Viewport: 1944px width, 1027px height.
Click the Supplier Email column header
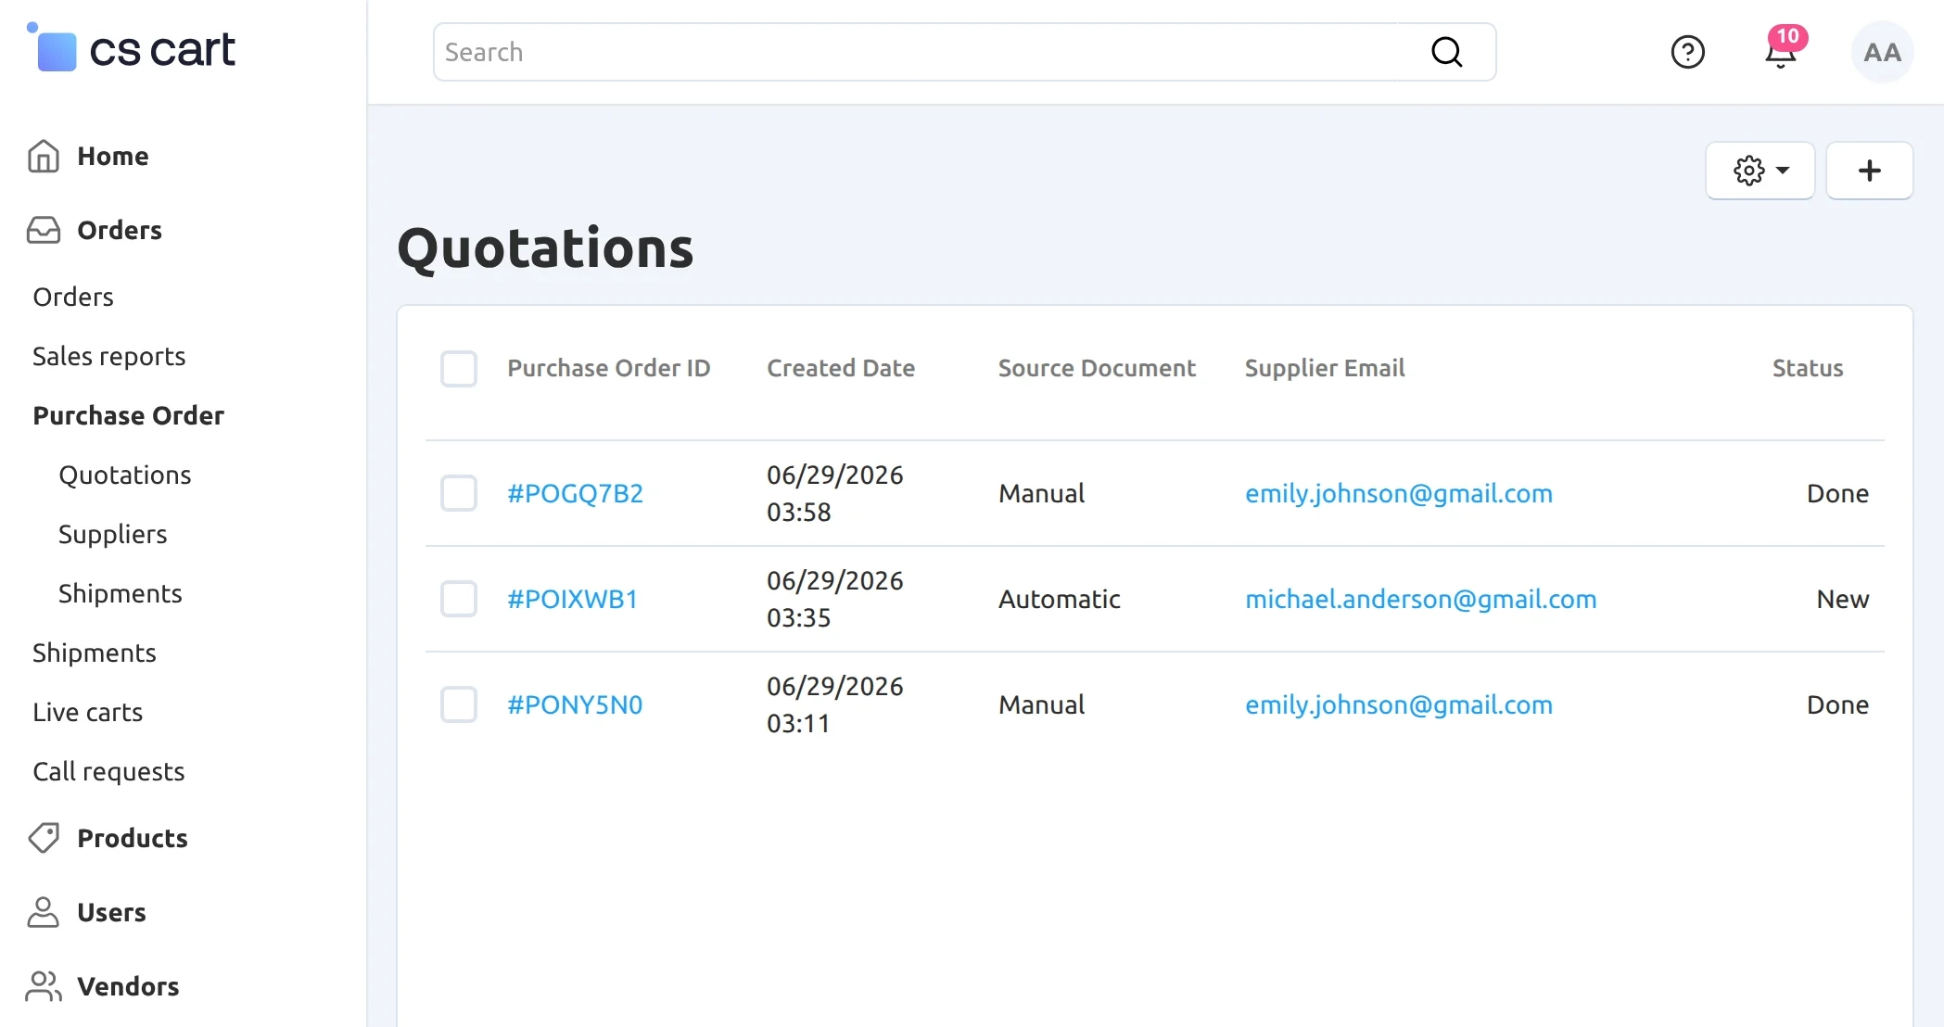(x=1325, y=368)
